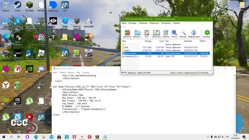Open the Справка menu in WinRAR
Viewport: 249px width, 140px height.
pyautogui.click(x=176, y=23)
